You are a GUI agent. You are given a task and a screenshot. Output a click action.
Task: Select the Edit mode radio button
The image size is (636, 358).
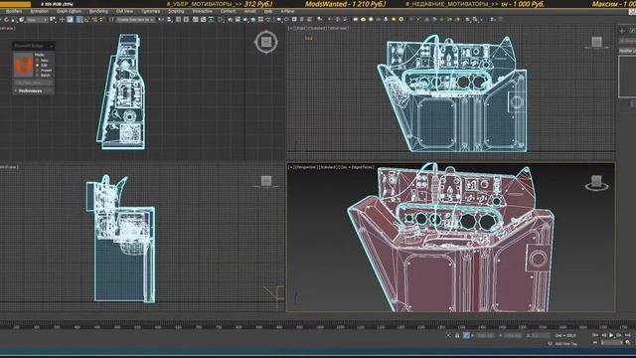coord(38,65)
